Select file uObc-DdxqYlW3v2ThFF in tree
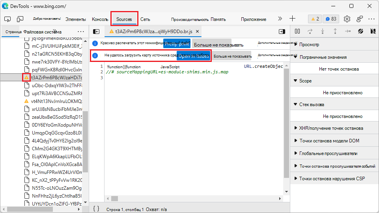This screenshot has height=213, width=379. click(x=57, y=85)
